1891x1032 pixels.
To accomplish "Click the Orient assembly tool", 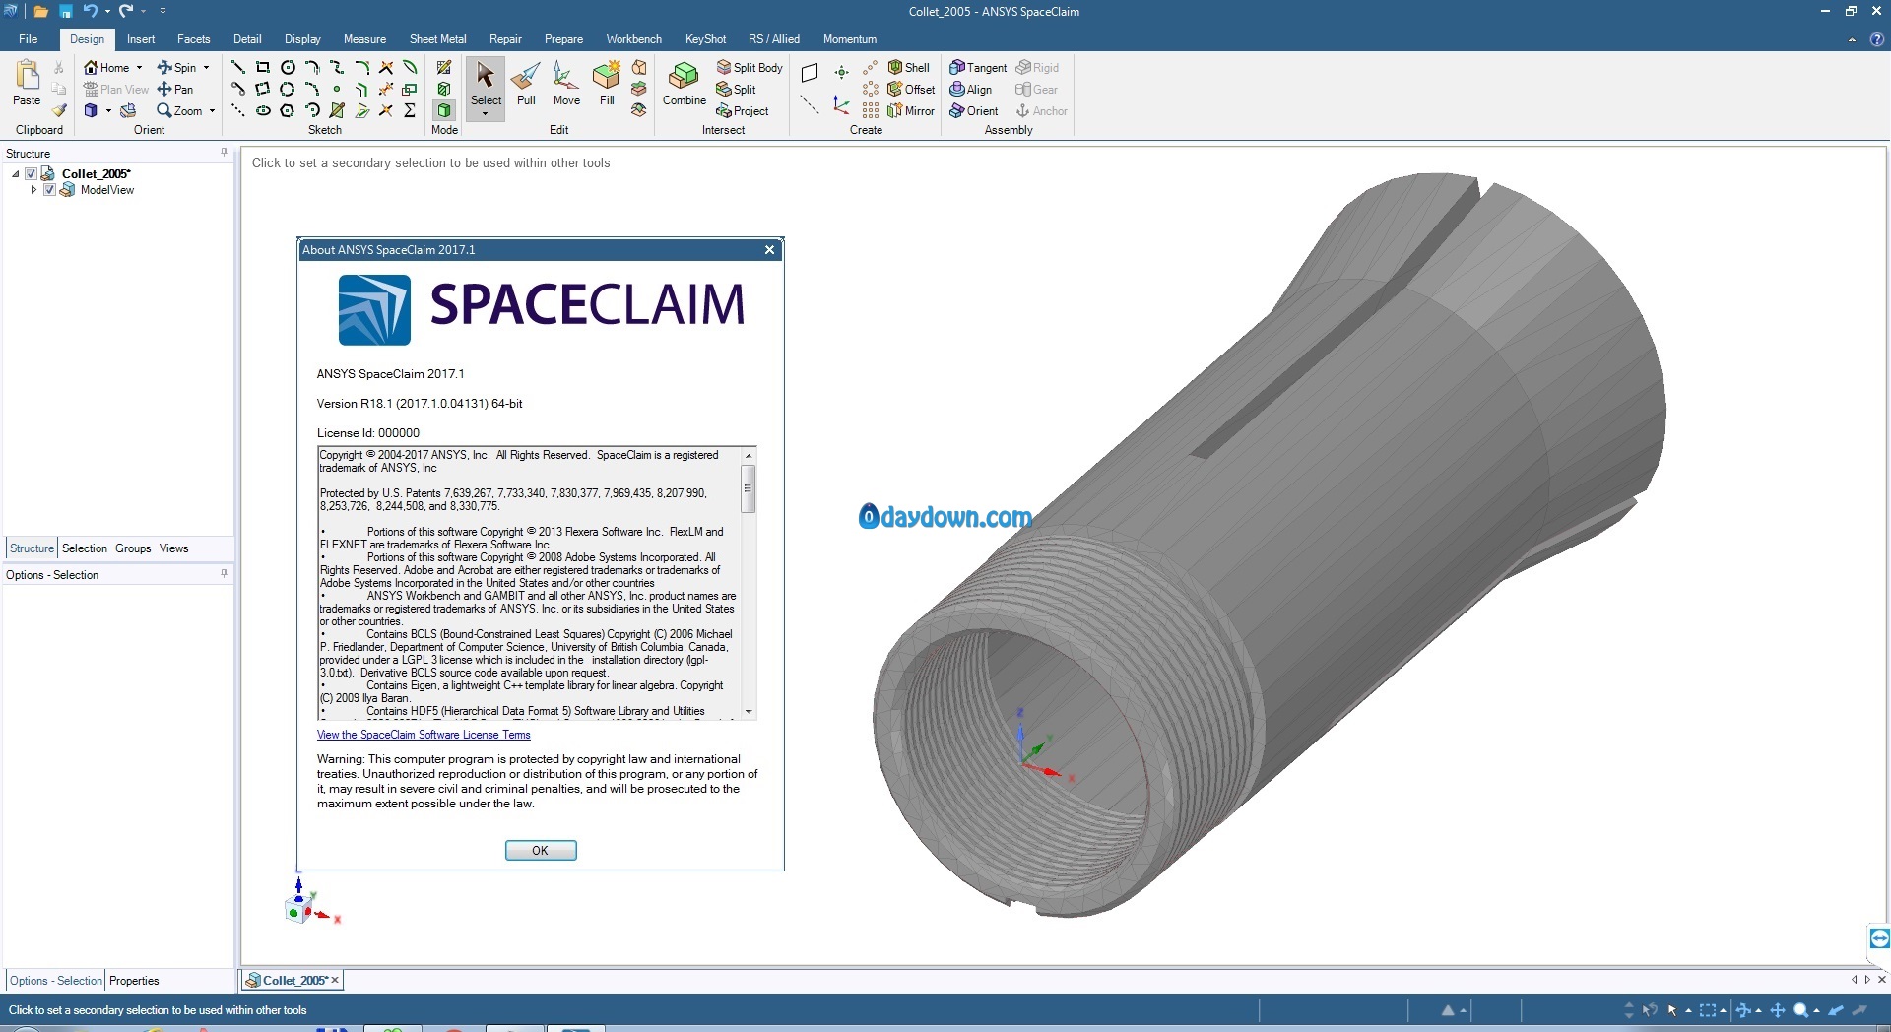I will click(x=974, y=110).
